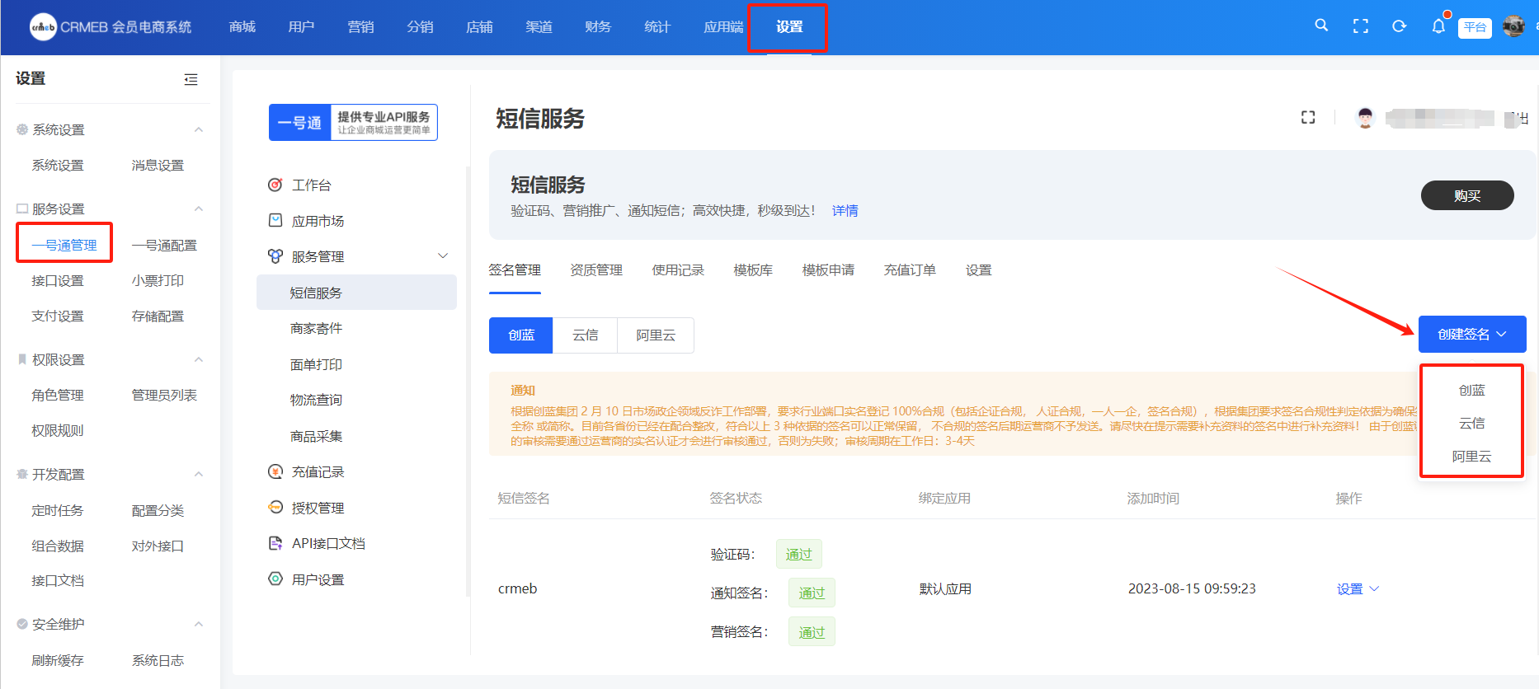Open 工作台 in the 一号通 menu
This screenshot has height=689, width=1539.
coord(311,185)
